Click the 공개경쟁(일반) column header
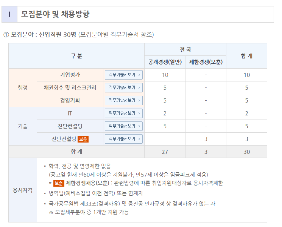 click(165, 62)
